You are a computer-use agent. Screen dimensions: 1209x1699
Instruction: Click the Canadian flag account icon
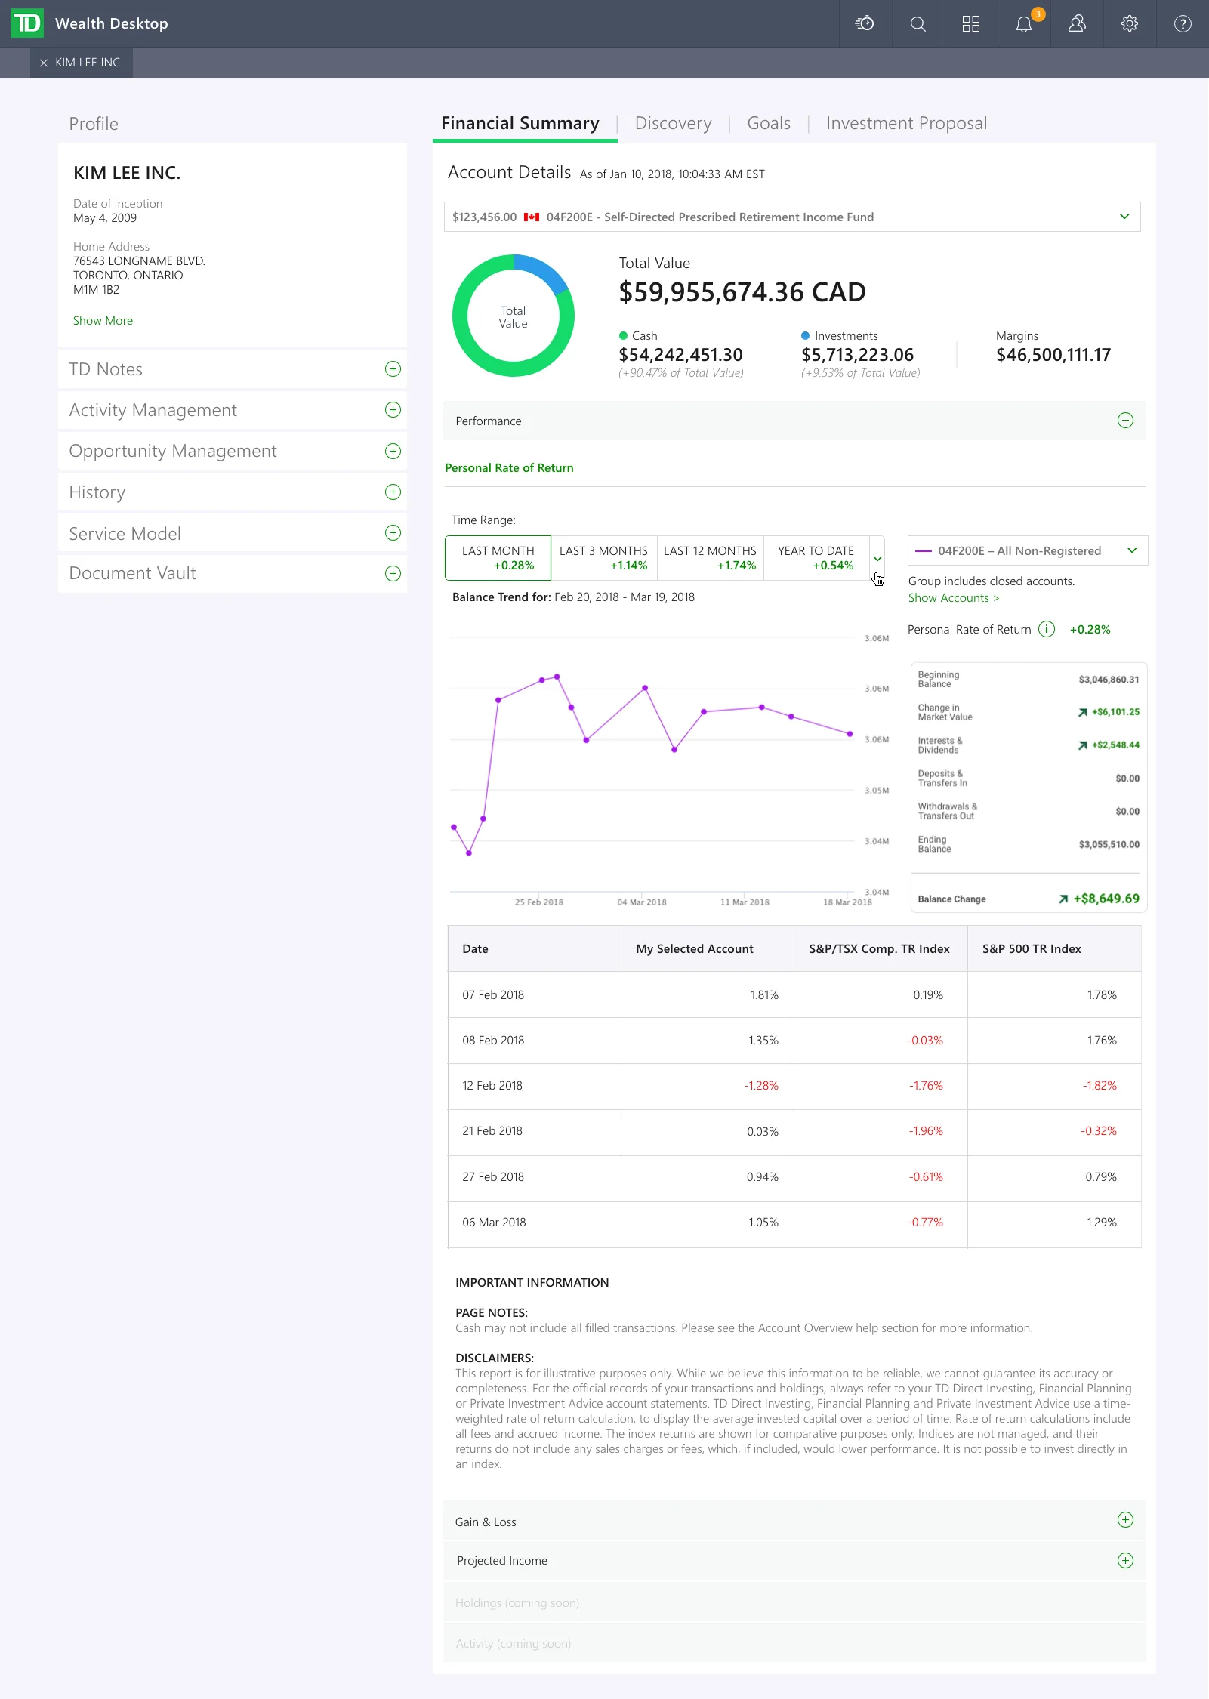pos(532,217)
